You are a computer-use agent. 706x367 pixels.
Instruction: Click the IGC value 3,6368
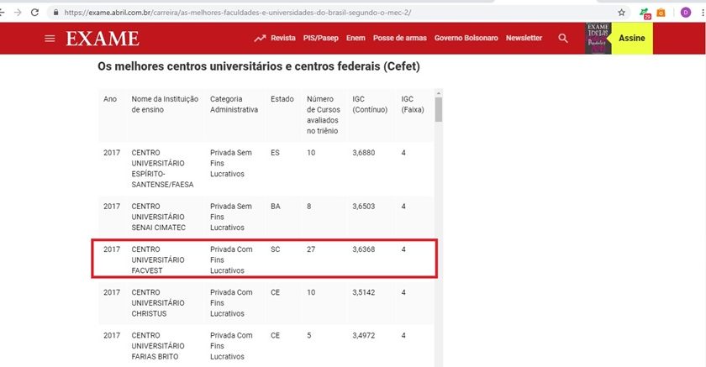tap(364, 249)
